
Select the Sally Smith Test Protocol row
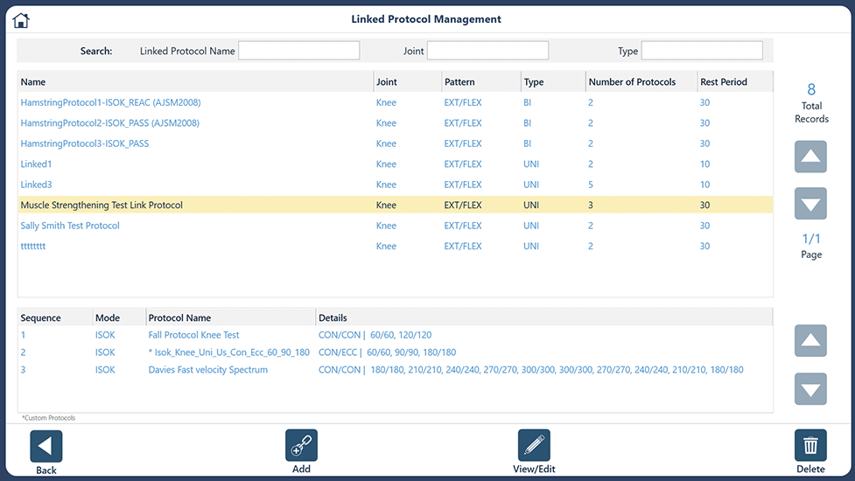point(70,226)
